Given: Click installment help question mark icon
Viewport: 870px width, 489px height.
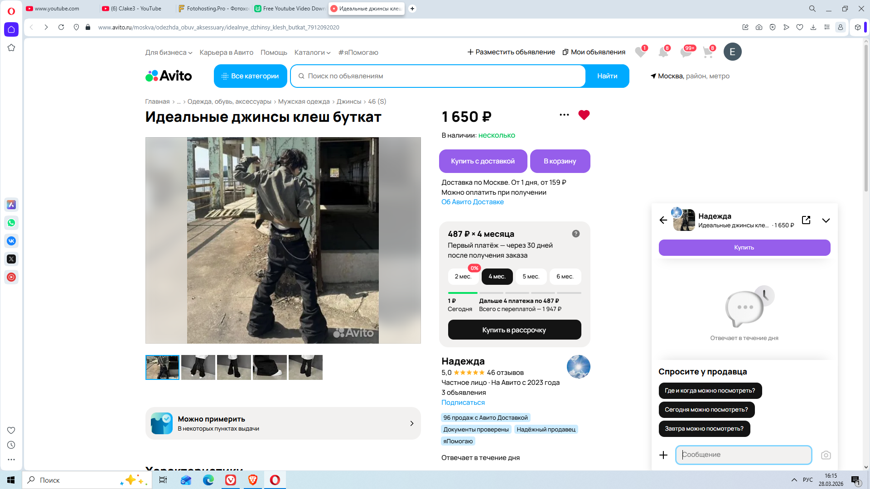Looking at the screenshot, I should (575, 234).
